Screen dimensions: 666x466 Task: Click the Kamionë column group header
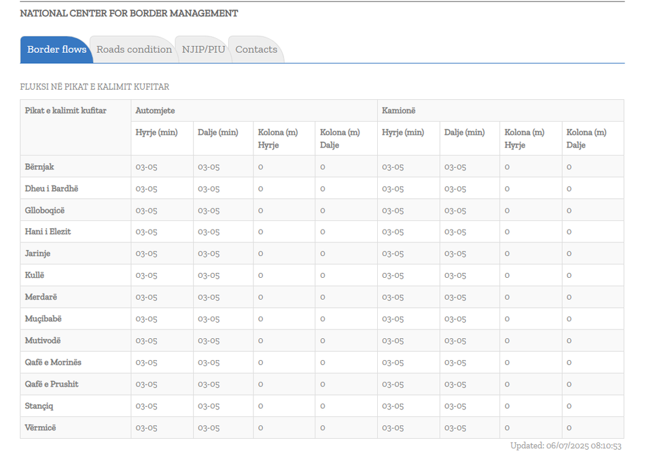[400, 111]
